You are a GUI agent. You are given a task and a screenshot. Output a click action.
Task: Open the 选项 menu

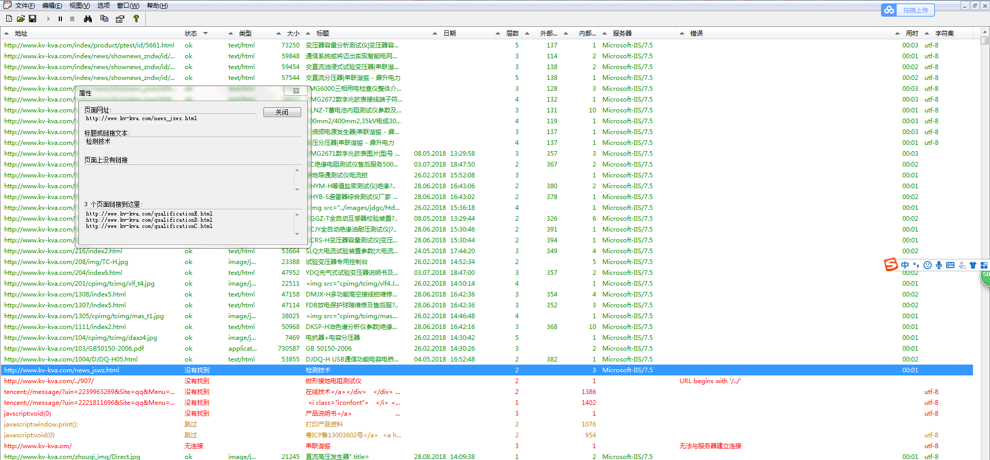point(104,6)
